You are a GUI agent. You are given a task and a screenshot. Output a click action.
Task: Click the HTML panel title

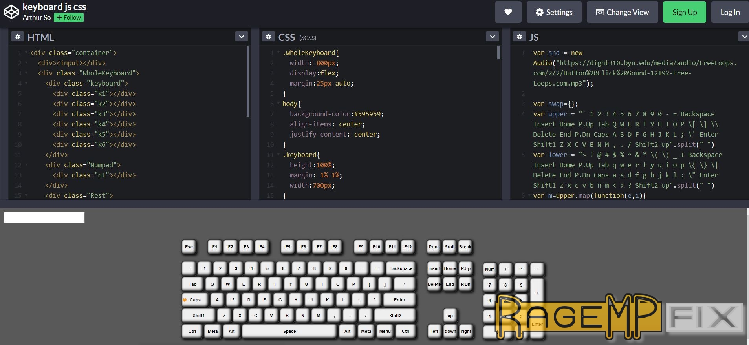coord(41,37)
